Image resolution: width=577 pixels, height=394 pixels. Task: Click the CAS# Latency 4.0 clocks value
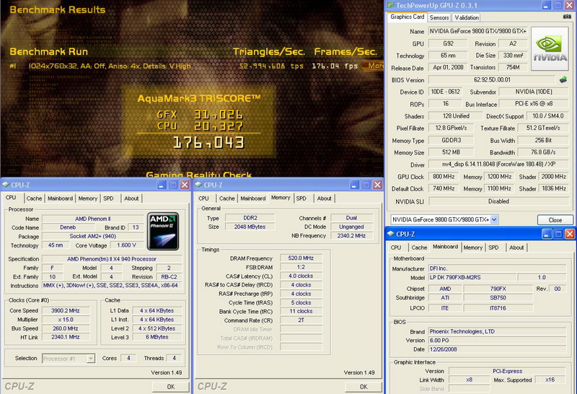[301, 276]
